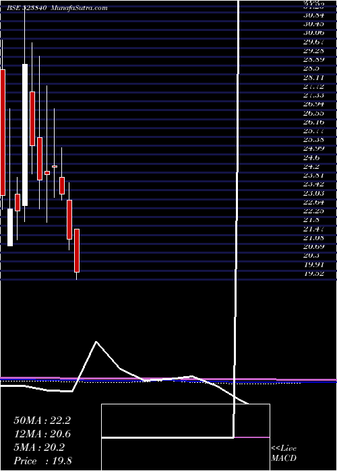Click the 5MA : 20.2 readout
This screenshot has height=471, width=337.
pos(39,447)
